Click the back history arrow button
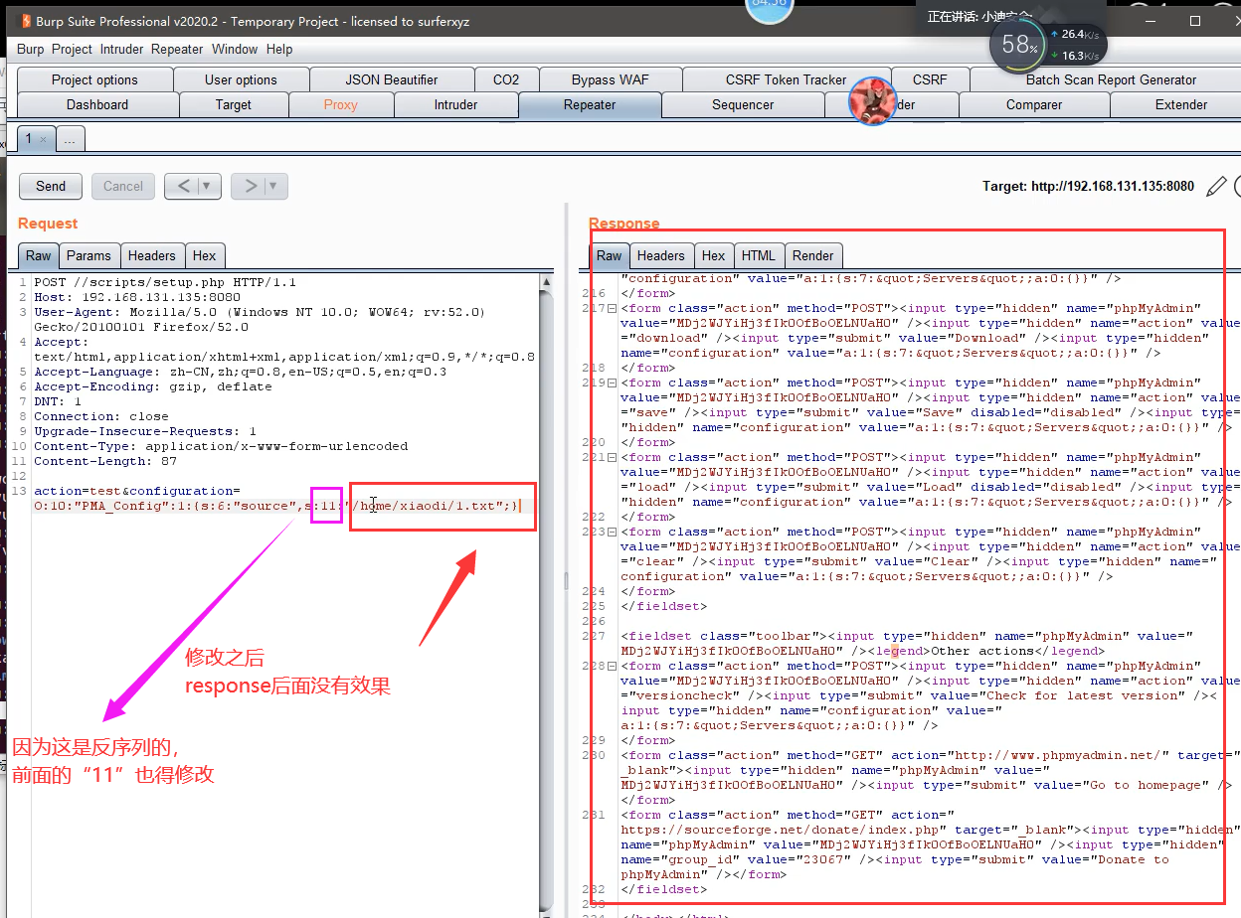Viewport: 1241px width, 918px height. pyautogui.click(x=185, y=186)
